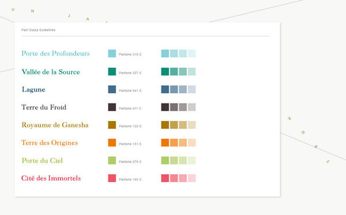The width and height of the screenshot is (346, 215).
Task: Click the Pantone 319 C label
Action: [130, 54]
